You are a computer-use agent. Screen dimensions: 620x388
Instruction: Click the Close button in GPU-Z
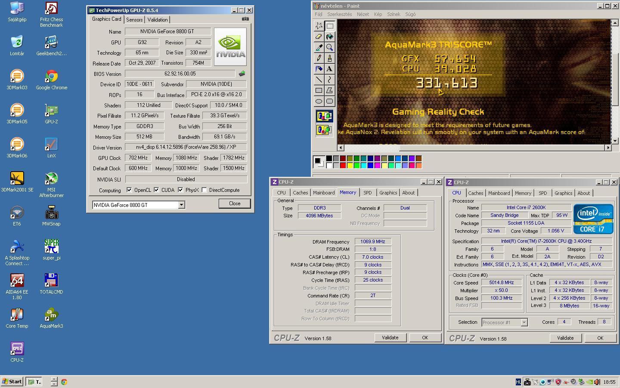(x=235, y=203)
